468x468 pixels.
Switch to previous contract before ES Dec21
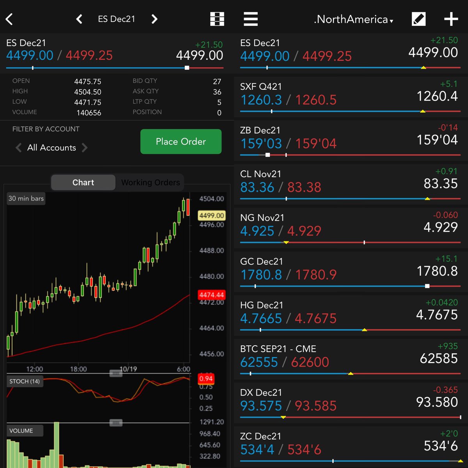79,19
